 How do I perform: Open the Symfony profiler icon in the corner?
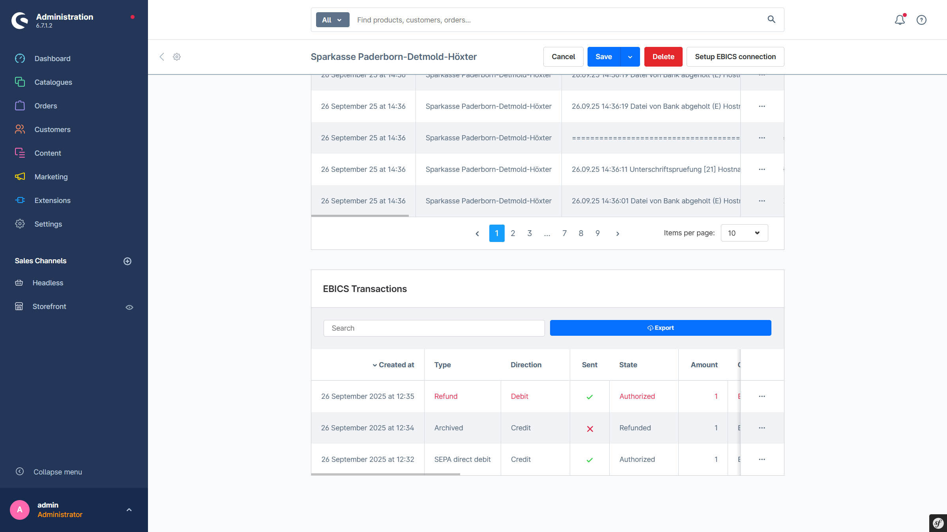click(938, 523)
